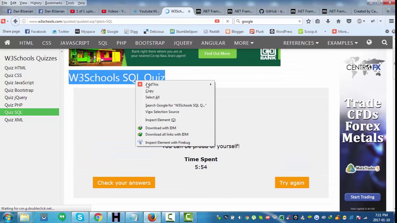Click Find Out More ad button

click(217, 54)
